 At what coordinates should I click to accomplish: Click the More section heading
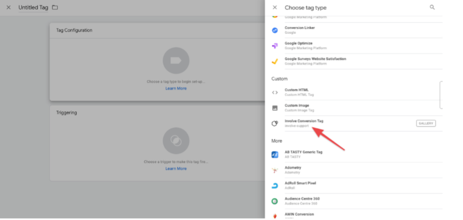point(277,141)
